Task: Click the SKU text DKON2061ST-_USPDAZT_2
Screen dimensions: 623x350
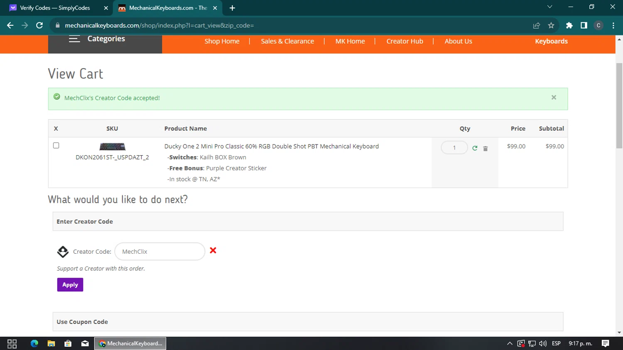Action: [112, 157]
